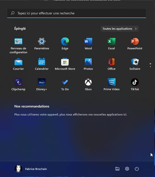Launch Microsoft Store
Screen dimensions: 155x177
[x=65, y=64]
